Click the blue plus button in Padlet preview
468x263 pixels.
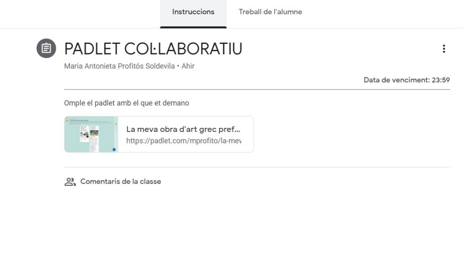coord(114,149)
